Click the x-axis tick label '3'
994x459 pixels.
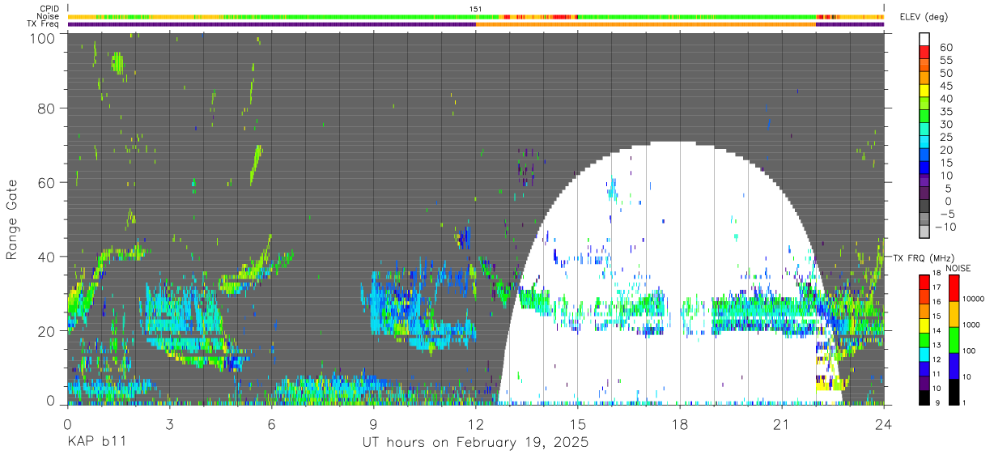pyautogui.click(x=169, y=425)
